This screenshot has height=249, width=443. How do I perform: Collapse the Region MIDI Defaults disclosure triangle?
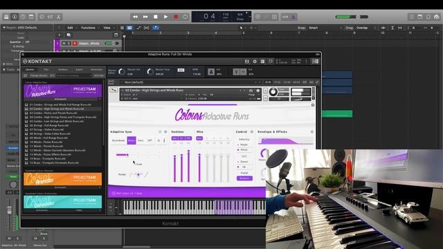4,28
